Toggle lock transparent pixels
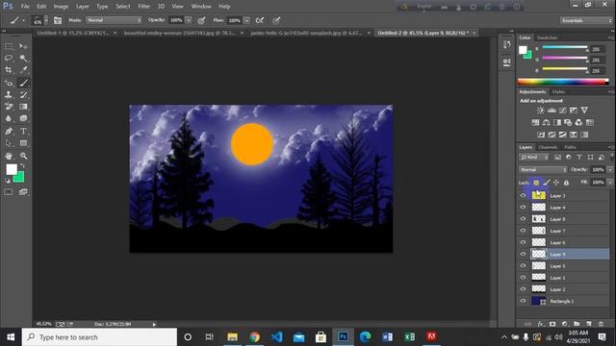 pos(536,183)
